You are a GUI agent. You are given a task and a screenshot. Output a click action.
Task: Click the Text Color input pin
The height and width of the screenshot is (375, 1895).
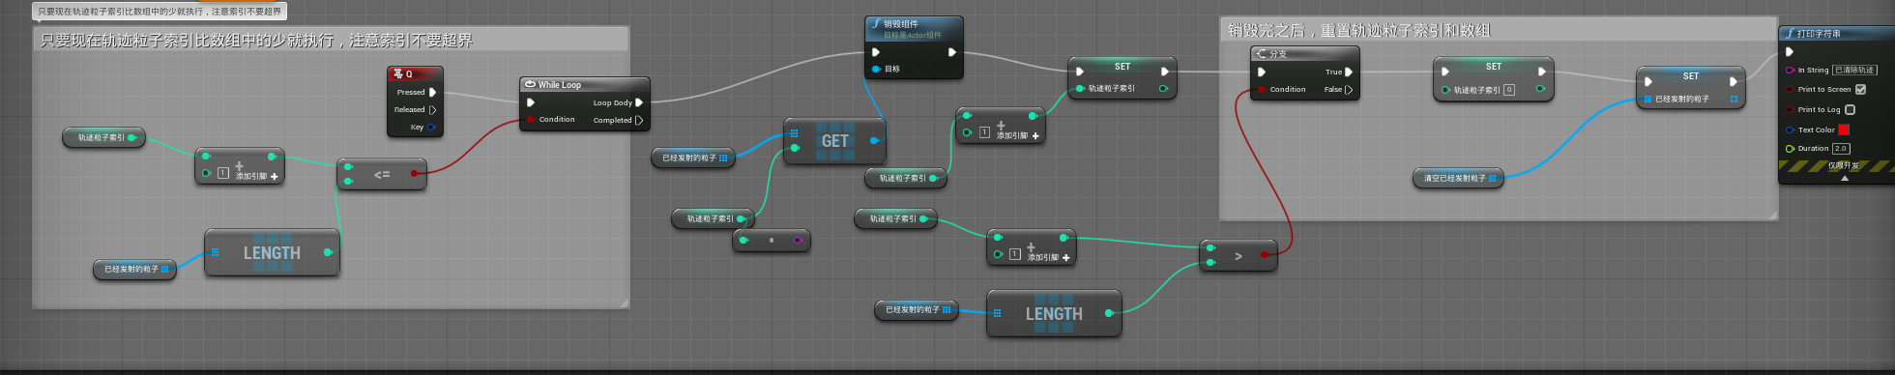pyautogui.click(x=1790, y=130)
